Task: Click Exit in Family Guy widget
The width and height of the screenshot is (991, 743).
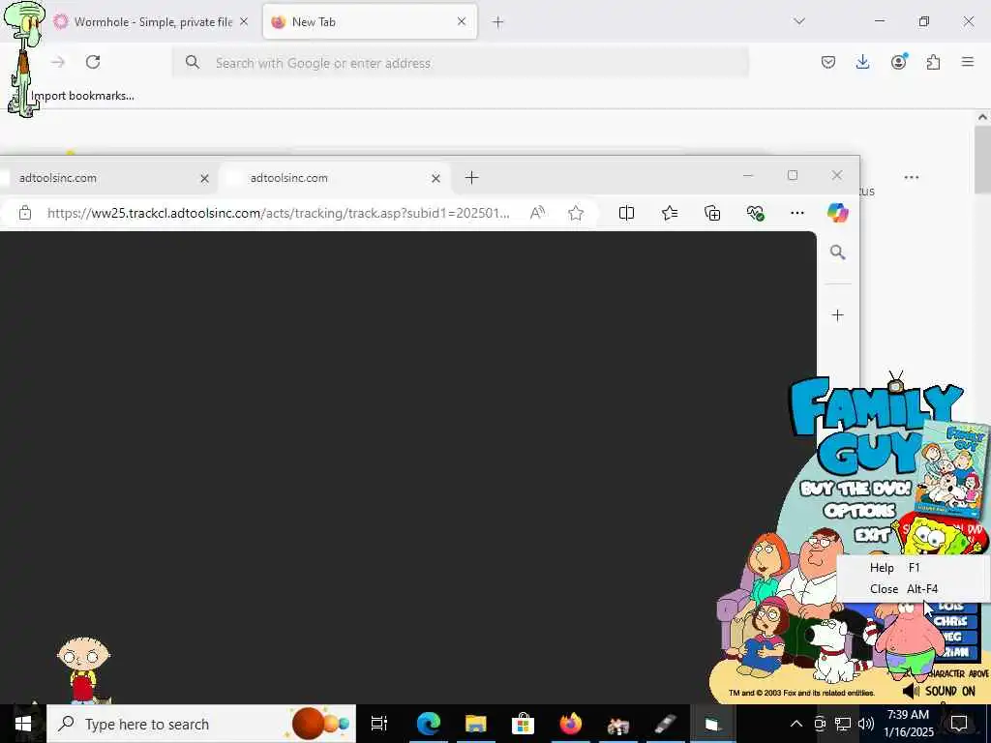Action: coord(872,535)
